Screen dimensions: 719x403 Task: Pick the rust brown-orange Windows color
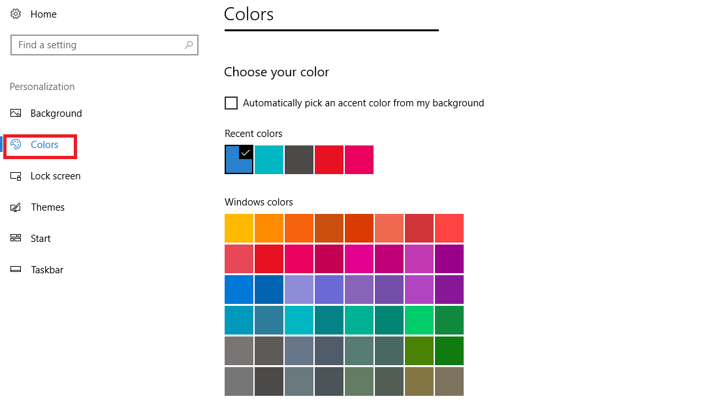coord(328,228)
